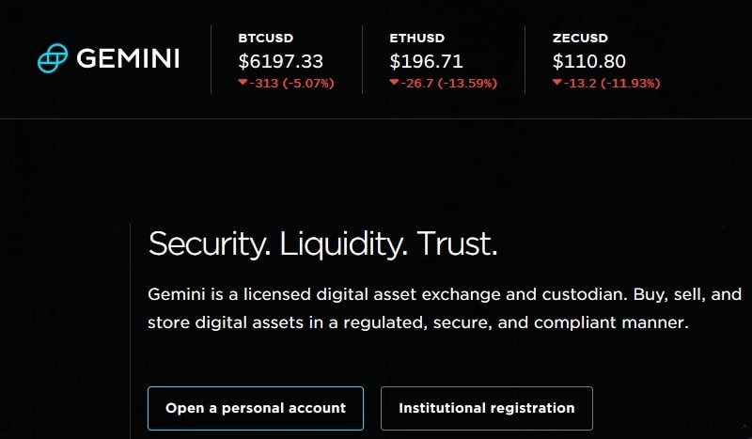Click the ZEC change -13.2 (-11.93%)
The image size is (752, 439).
pos(612,83)
